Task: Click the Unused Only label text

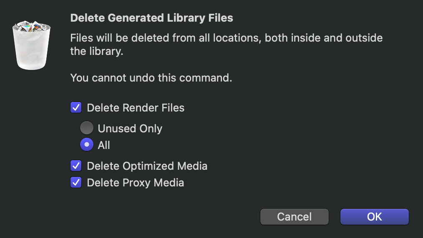Action: [x=130, y=129]
